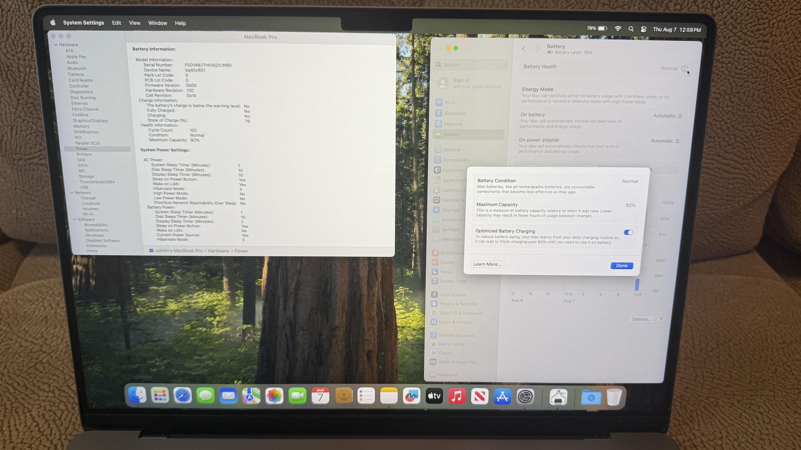Open On battery Automatic energy mode dropdown
The image size is (801, 450).
point(667,116)
